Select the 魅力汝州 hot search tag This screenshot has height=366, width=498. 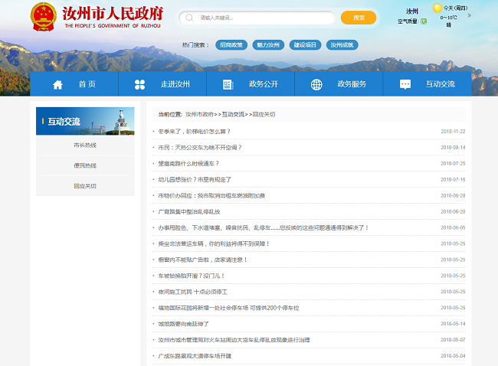point(268,45)
